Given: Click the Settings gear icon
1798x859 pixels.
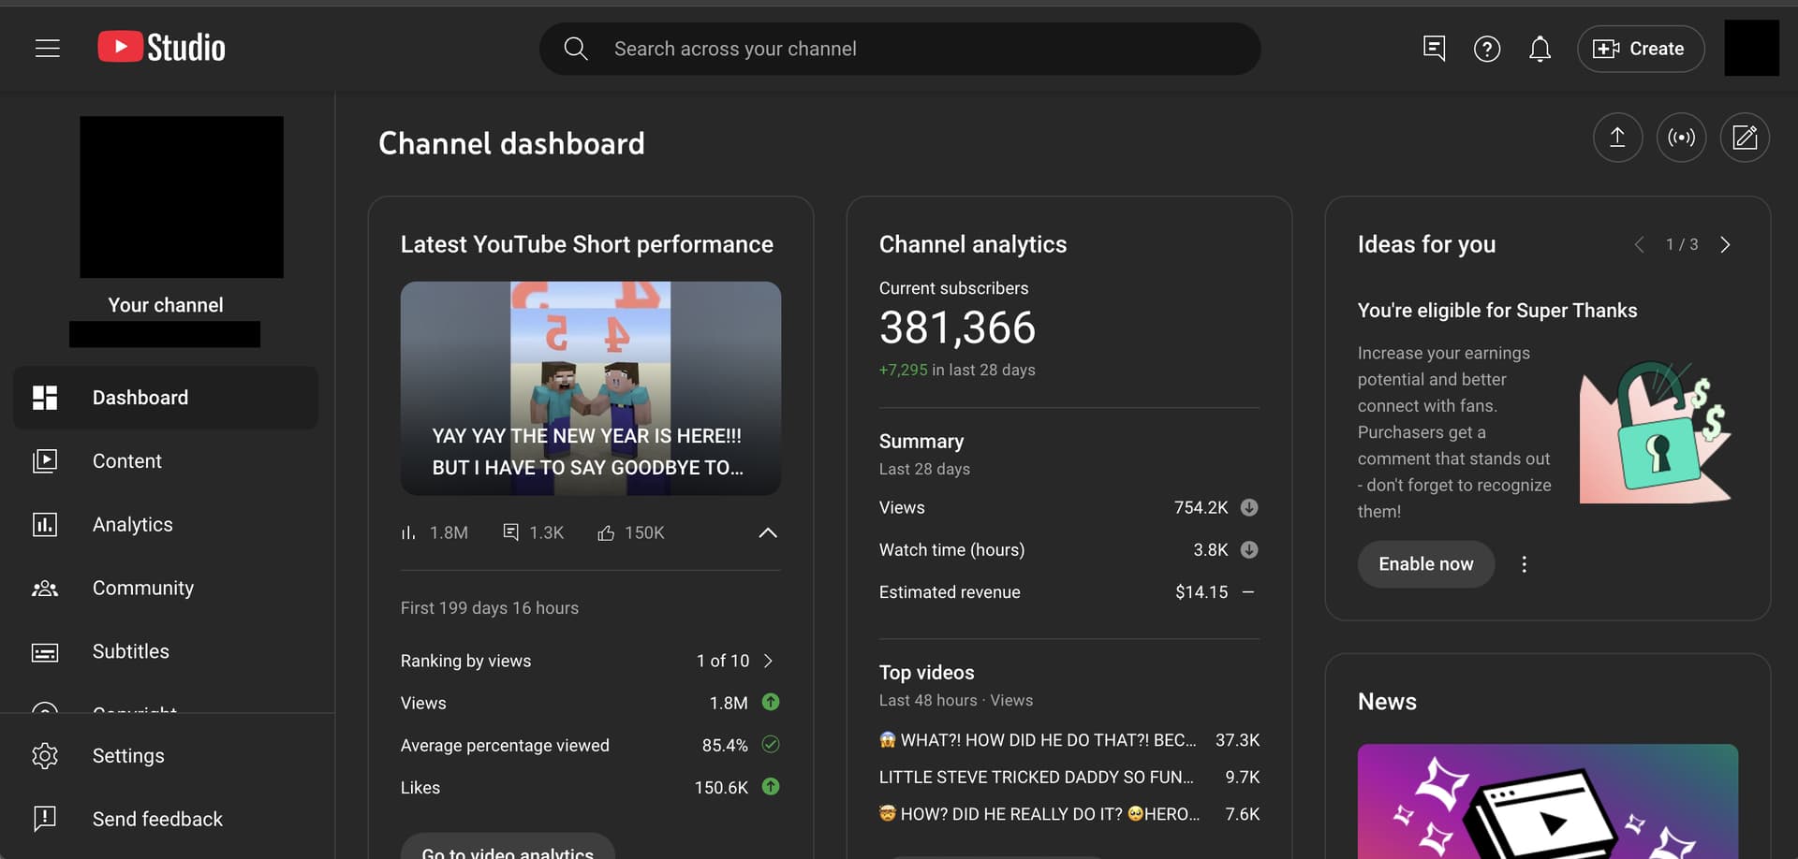Looking at the screenshot, I should point(45,756).
